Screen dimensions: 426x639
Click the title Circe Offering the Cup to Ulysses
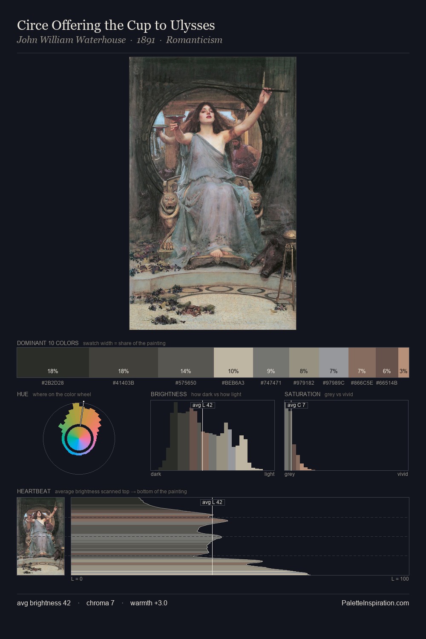(116, 25)
